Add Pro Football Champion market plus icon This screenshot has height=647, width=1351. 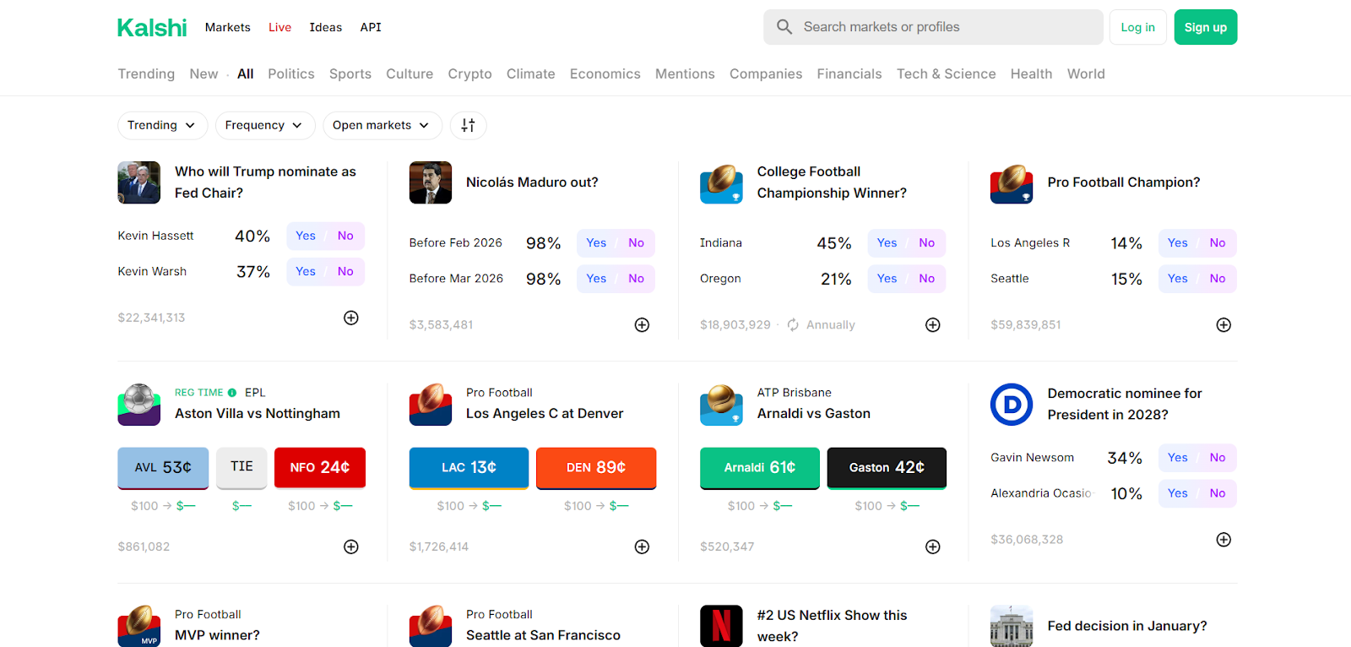tap(1223, 325)
